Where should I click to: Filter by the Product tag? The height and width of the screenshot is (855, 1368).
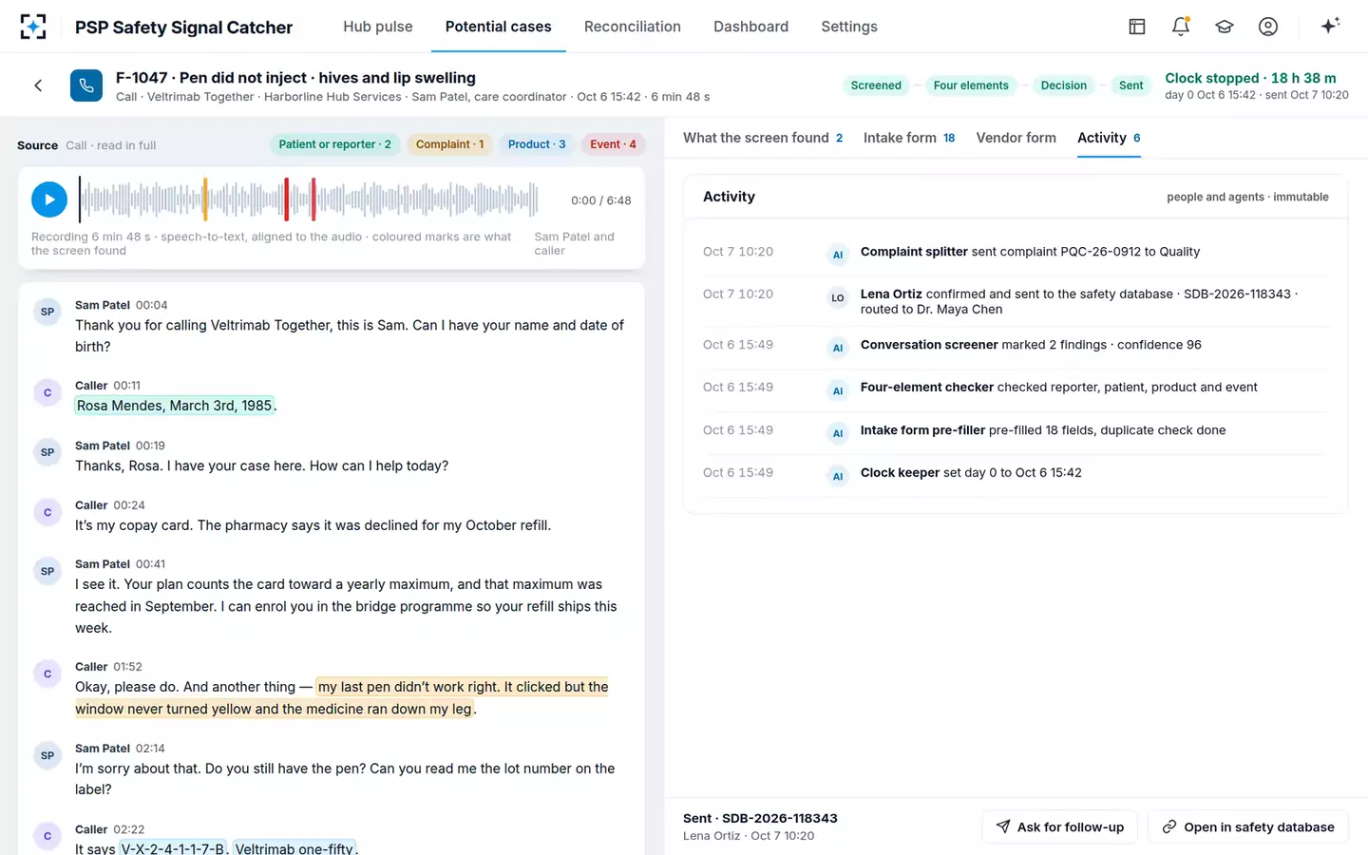537,144
